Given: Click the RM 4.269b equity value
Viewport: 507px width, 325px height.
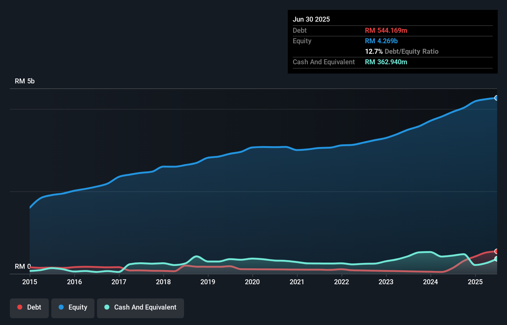Looking at the screenshot, I should click(x=381, y=41).
